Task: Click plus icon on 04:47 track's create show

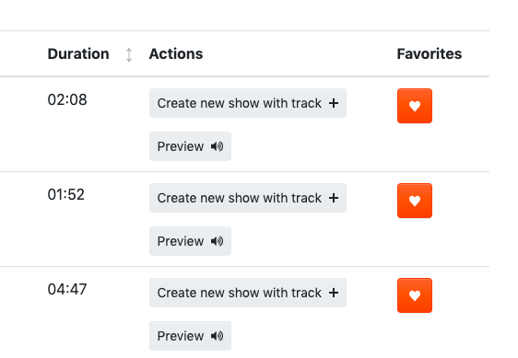Action: click(x=334, y=293)
